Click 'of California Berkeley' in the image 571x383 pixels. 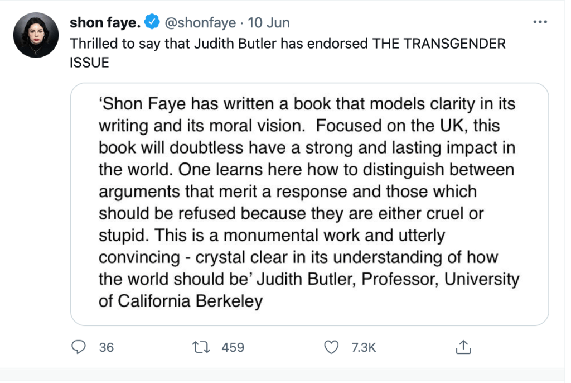(x=181, y=301)
